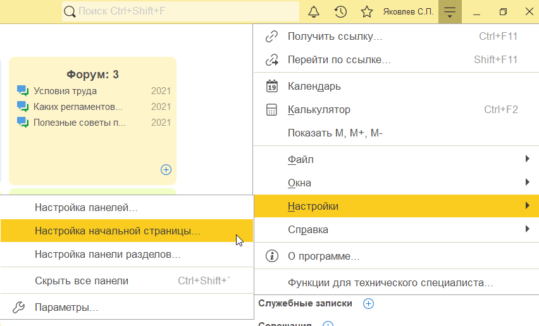Screen dimensions: 539x326
Task: Open favorites star icon
Action: coord(366,11)
